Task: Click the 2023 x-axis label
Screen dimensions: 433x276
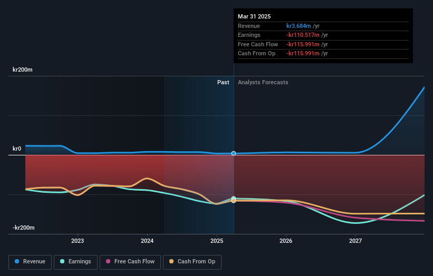Action: coord(78,241)
